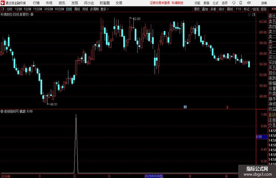Click the 2024年 time axis label
276x178 pixels.
tap(6, 176)
